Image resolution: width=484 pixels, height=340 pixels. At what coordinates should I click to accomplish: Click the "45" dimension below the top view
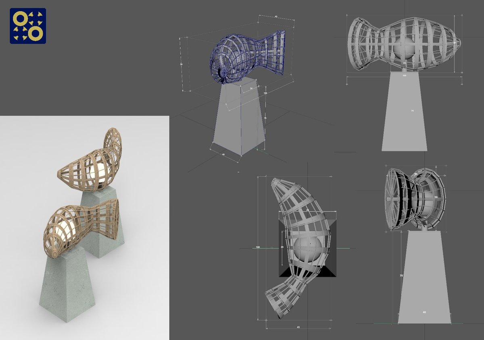coord(298,327)
